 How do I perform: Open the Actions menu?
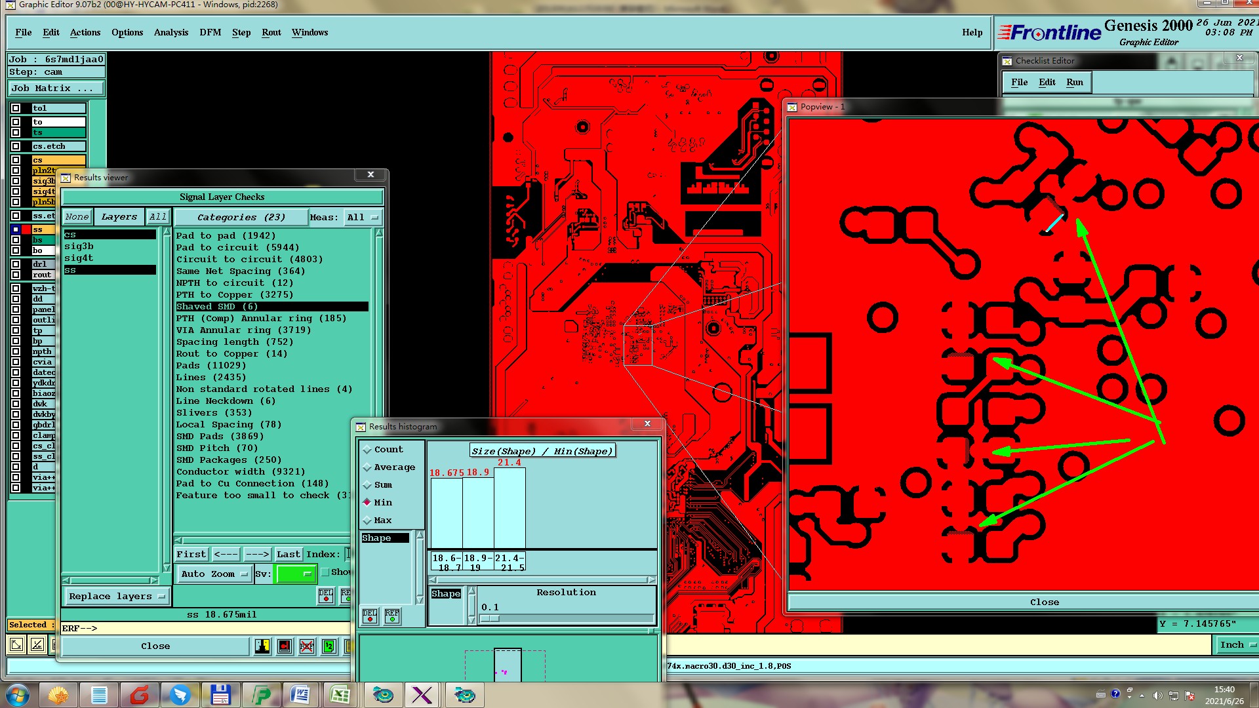pos(85,32)
